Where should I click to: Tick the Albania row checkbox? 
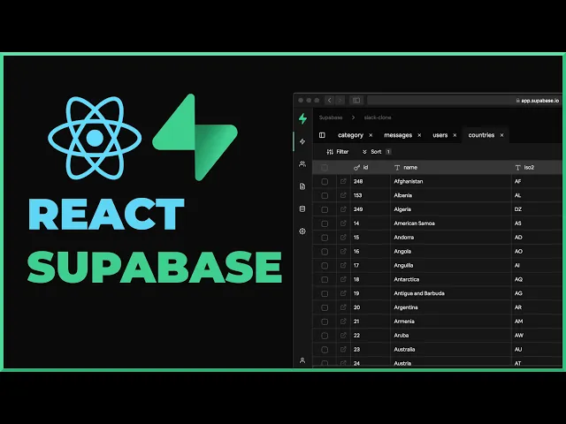(325, 196)
